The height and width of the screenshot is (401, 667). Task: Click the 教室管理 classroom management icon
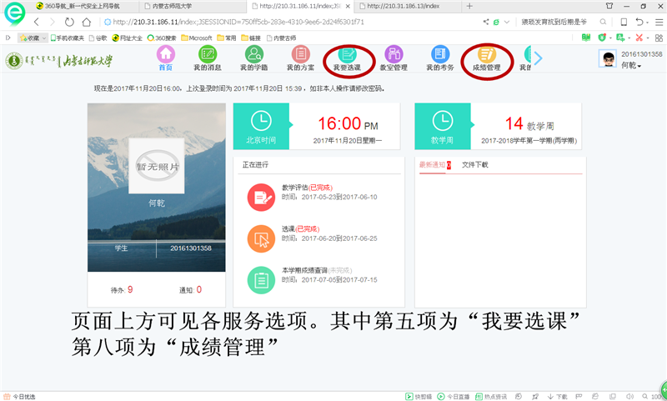[394, 56]
